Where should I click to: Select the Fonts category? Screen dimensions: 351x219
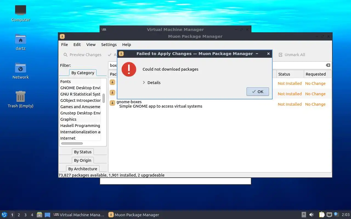click(x=80, y=82)
